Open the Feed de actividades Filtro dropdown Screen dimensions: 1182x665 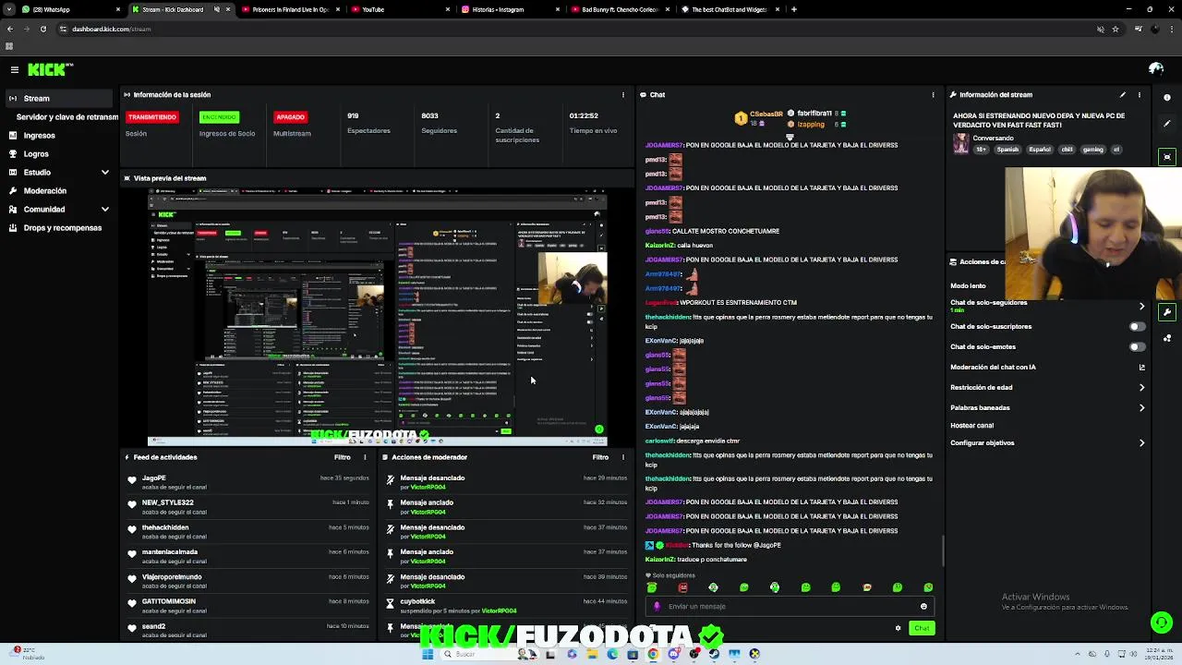point(342,457)
